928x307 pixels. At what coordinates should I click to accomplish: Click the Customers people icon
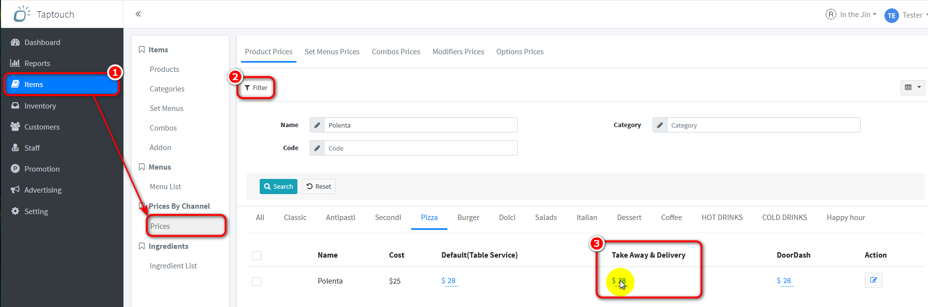click(x=15, y=127)
